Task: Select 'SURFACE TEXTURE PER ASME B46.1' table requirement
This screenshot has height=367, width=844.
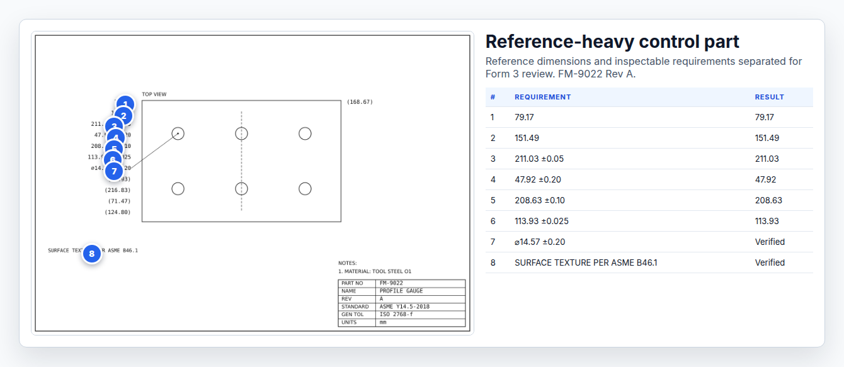Action: [x=586, y=263]
